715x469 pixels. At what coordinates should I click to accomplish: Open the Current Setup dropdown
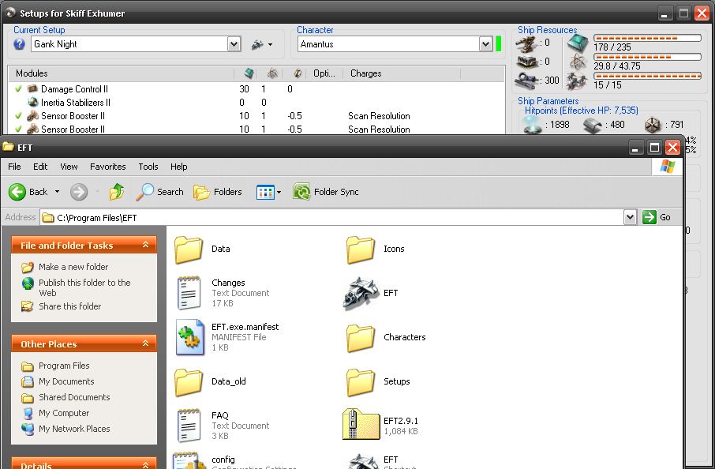[x=234, y=44]
